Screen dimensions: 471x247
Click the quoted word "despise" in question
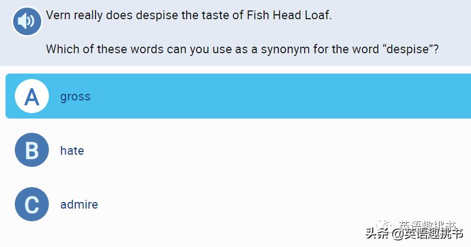pos(406,49)
